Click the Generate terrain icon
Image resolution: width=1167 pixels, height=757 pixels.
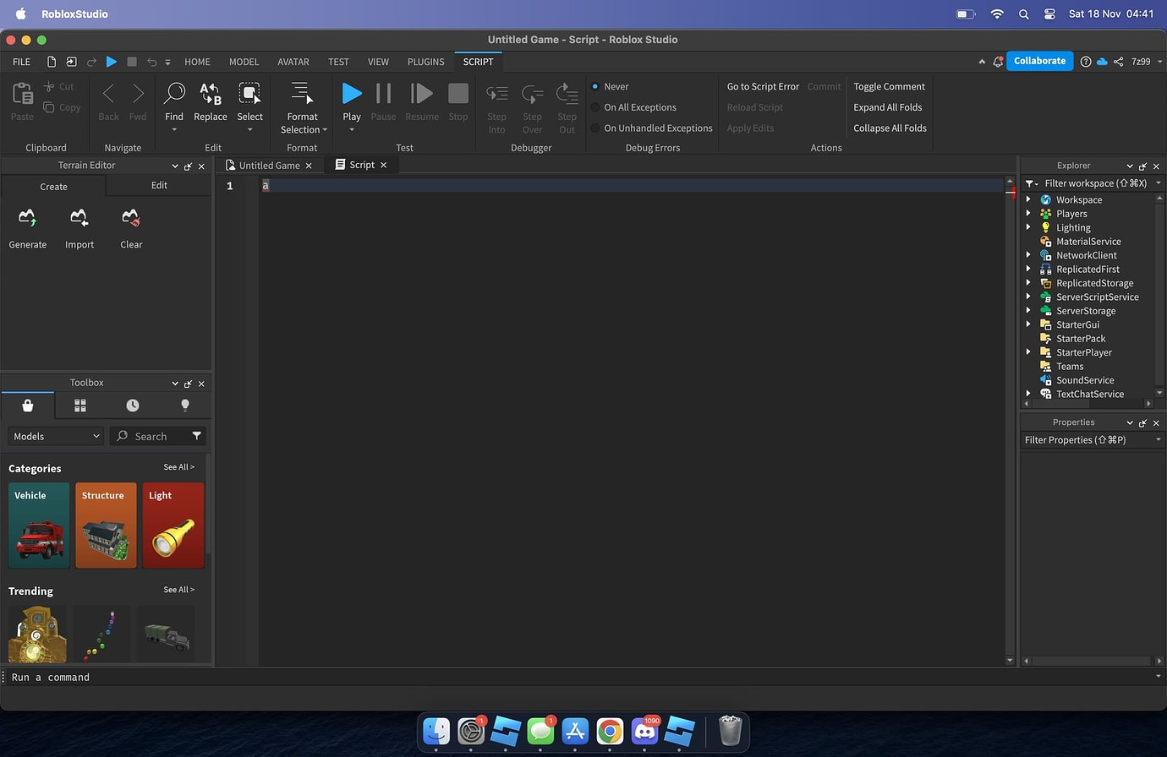pos(28,219)
